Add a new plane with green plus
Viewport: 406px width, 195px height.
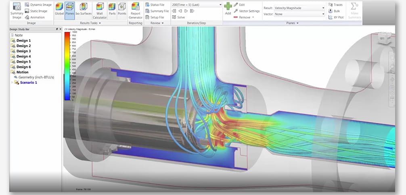[x=228, y=9]
